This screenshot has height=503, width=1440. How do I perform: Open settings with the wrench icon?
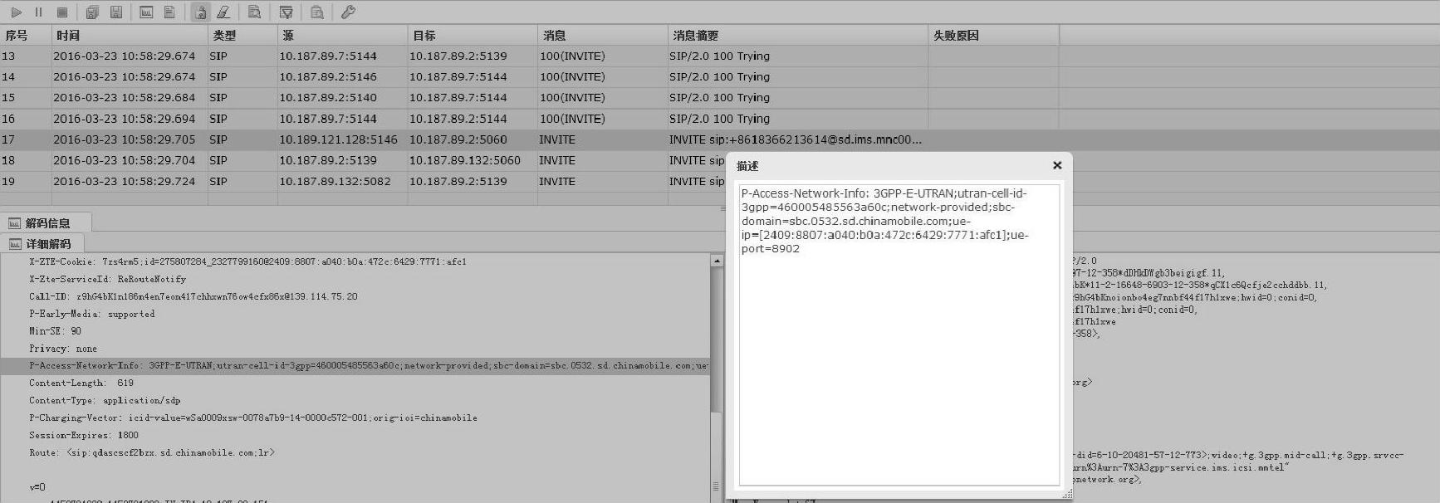[349, 12]
